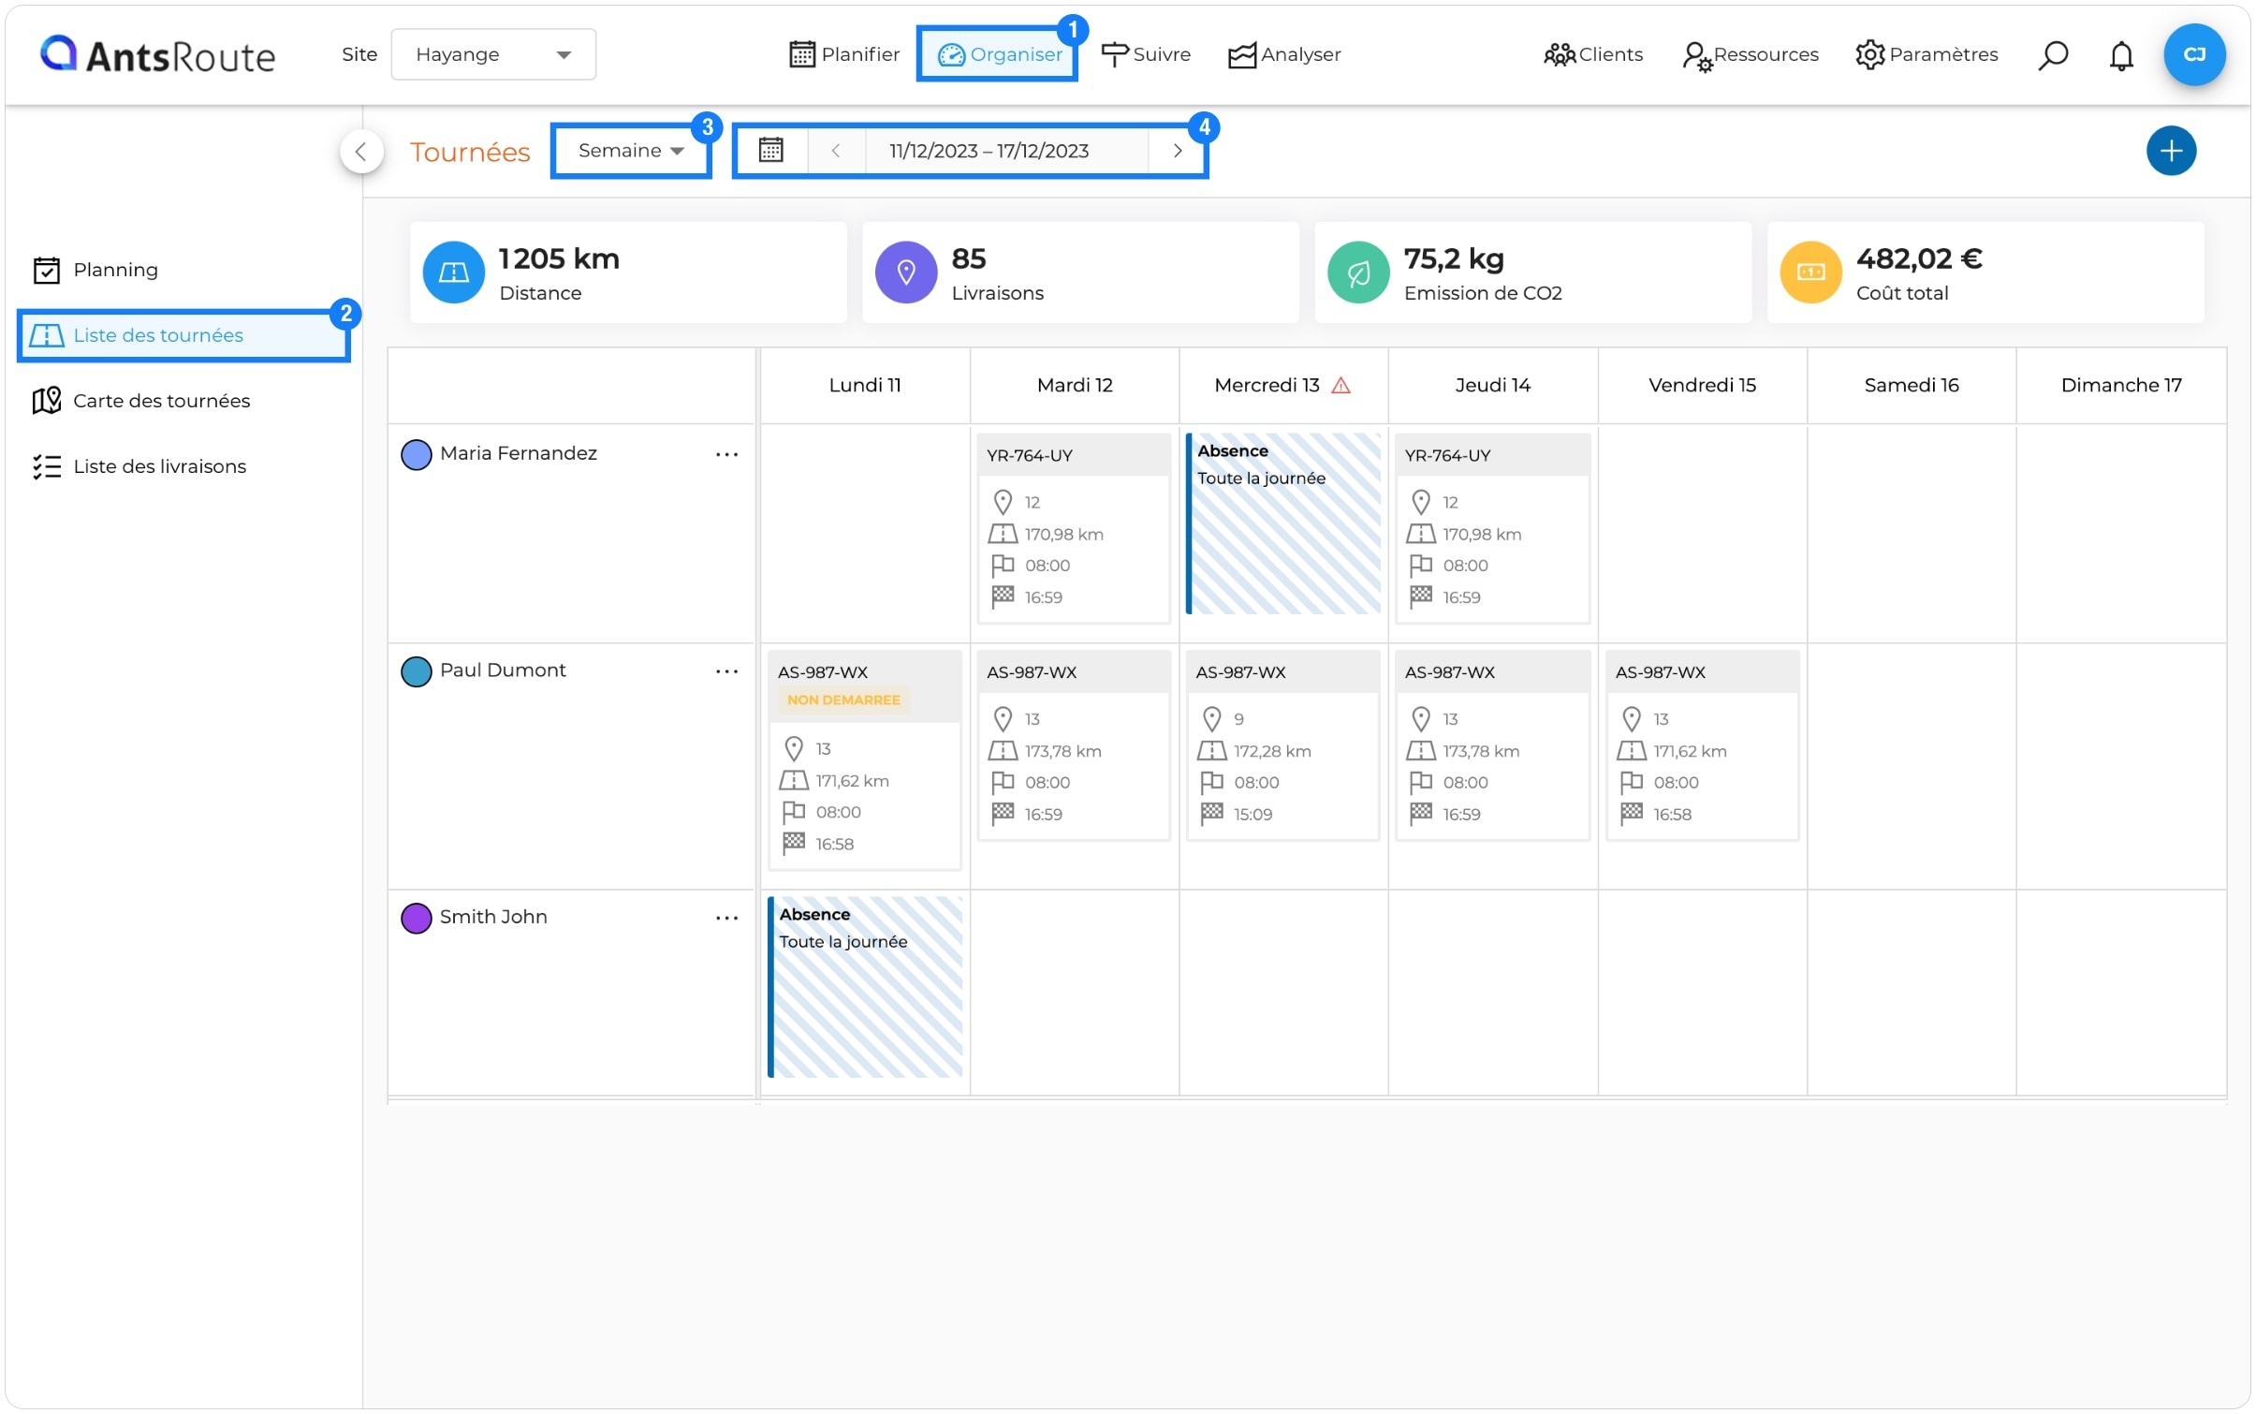
Task: Click the Coût total money icon
Action: tap(1810, 272)
